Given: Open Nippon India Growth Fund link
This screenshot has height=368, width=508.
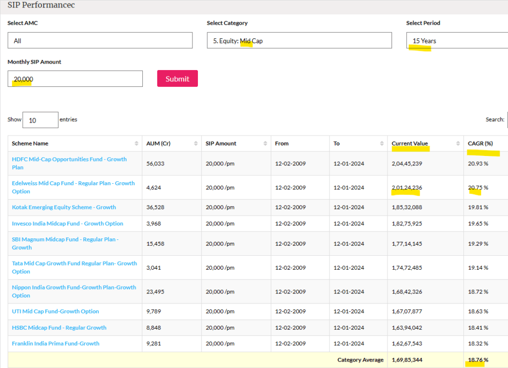Looking at the screenshot, I should [74, 292].
